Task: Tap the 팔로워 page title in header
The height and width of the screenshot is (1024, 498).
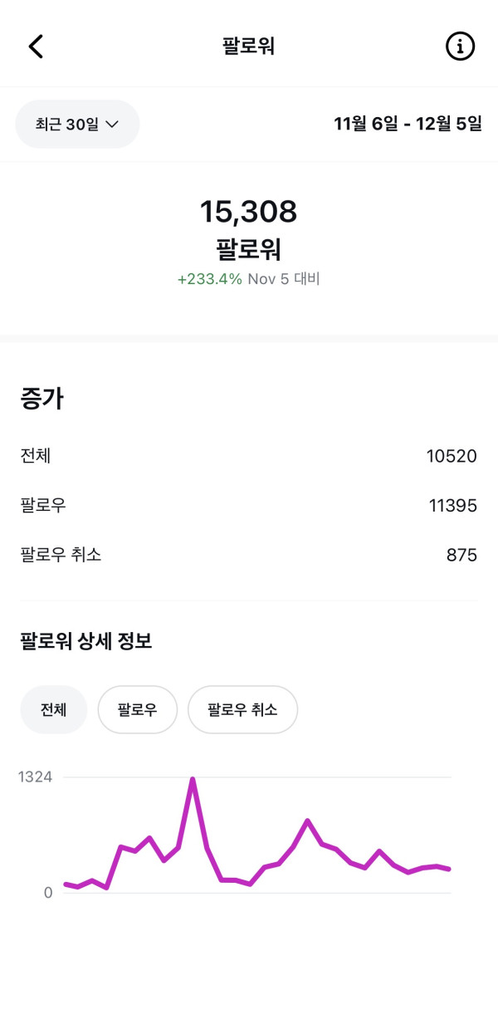Action: click(248, 47)
